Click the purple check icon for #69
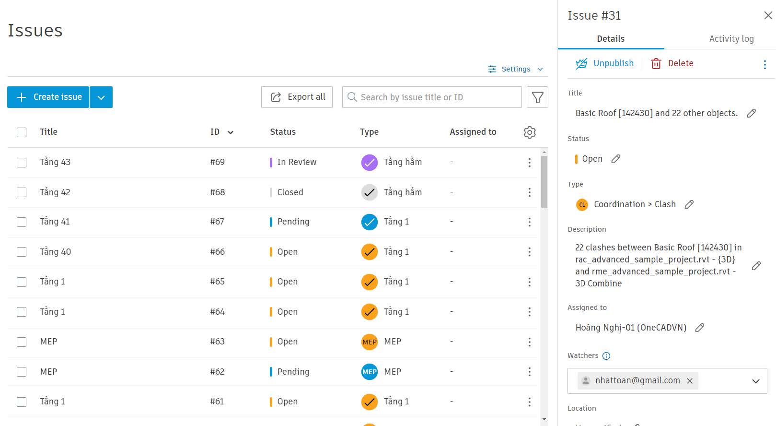 (370, 163)
